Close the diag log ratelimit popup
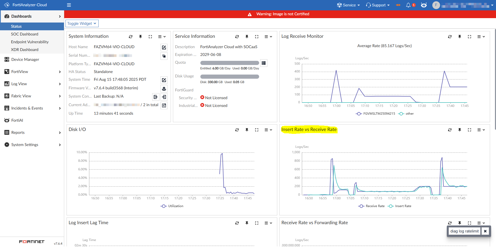496x248 pixels. [485, 231]
